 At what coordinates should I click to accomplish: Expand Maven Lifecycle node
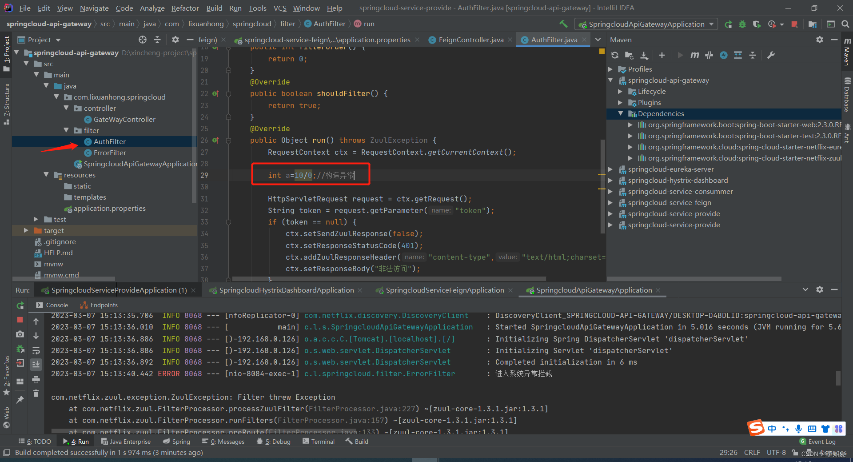(x=620, y=92)
